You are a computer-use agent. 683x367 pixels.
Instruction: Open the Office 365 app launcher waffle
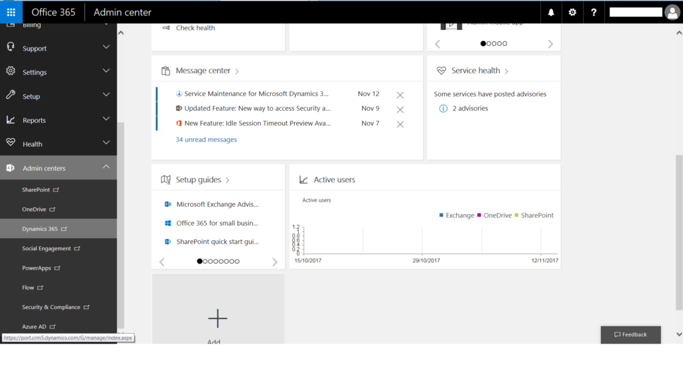pyautogui.click(x=11, y=12)
